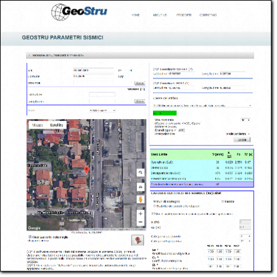The height and width of the screenshot is (277, 277).
Task: Click into the Via address field
Action: (x=93, y=70)
